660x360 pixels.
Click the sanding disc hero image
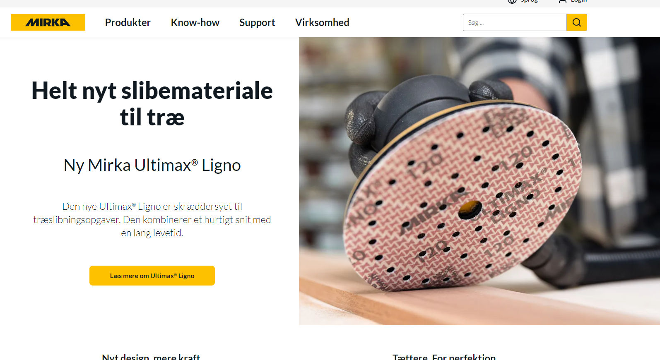pyautogui.click(x=479, y=181)
